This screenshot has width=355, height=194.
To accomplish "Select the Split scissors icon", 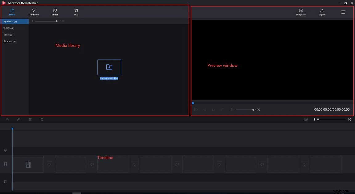I will (x=42, y=119).
